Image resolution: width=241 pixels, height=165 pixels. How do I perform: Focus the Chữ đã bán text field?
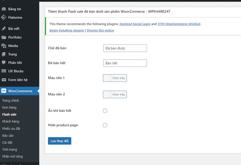click(125, 48)
